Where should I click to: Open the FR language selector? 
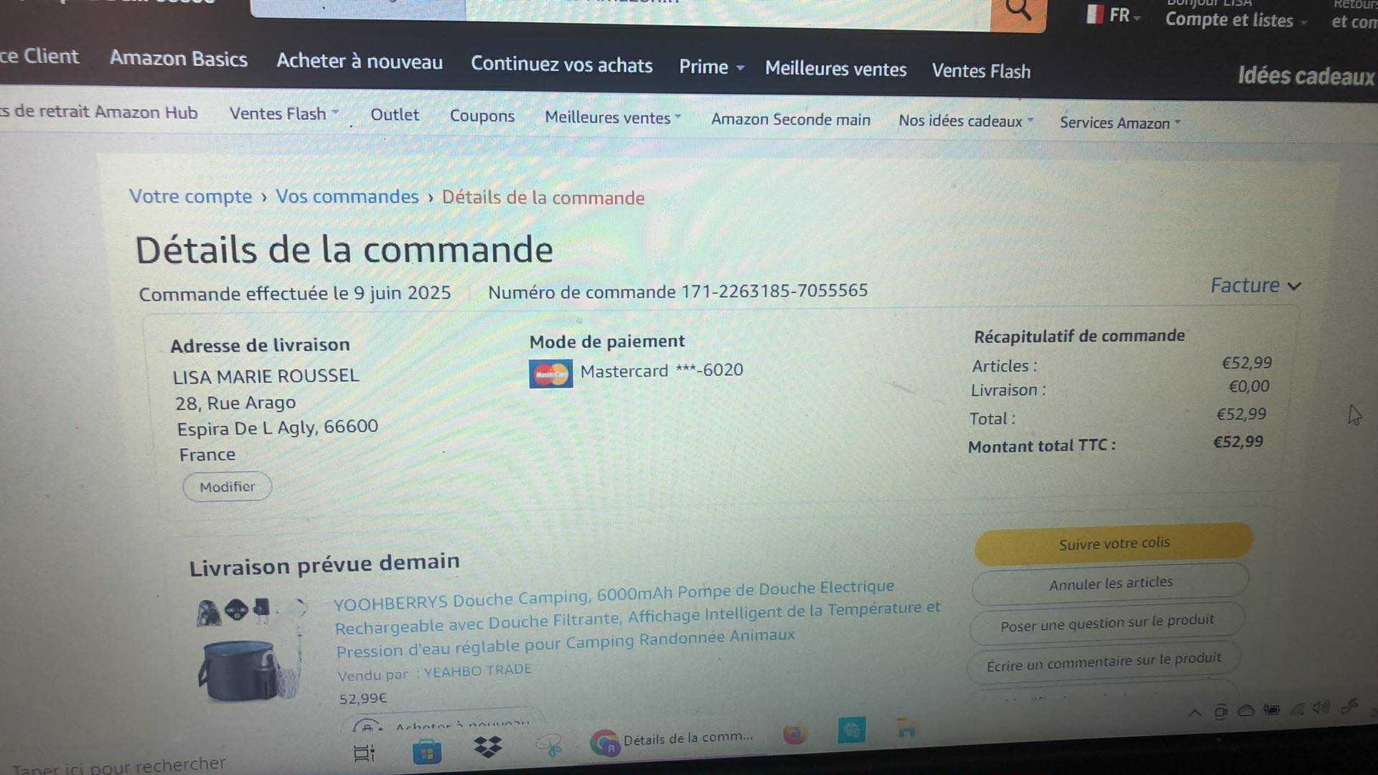(x=1114, y=15)
